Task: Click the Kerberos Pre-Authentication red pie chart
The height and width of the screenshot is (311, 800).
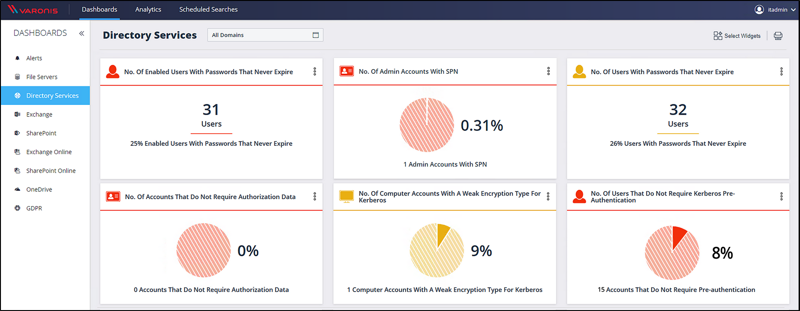Action: [672, 253]
